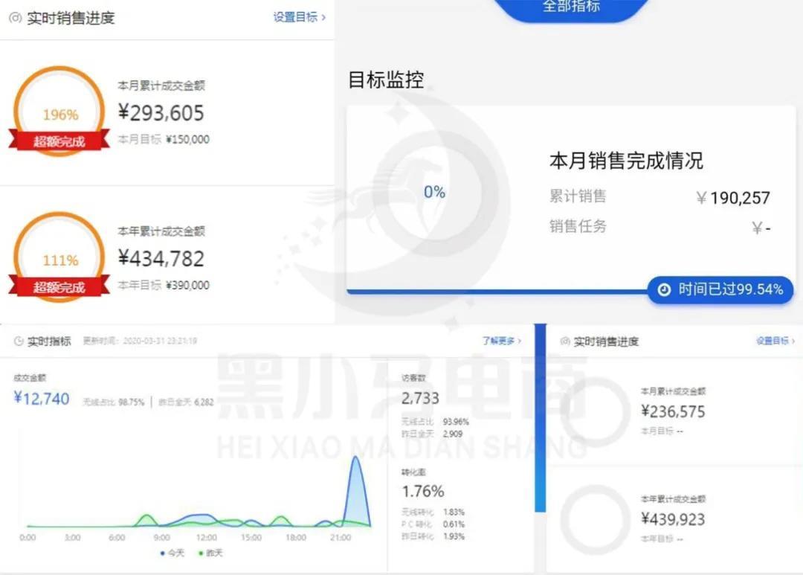Click the 本月销售完成情况 card title
Screen dimensions: 803x575
coord(626,161)
